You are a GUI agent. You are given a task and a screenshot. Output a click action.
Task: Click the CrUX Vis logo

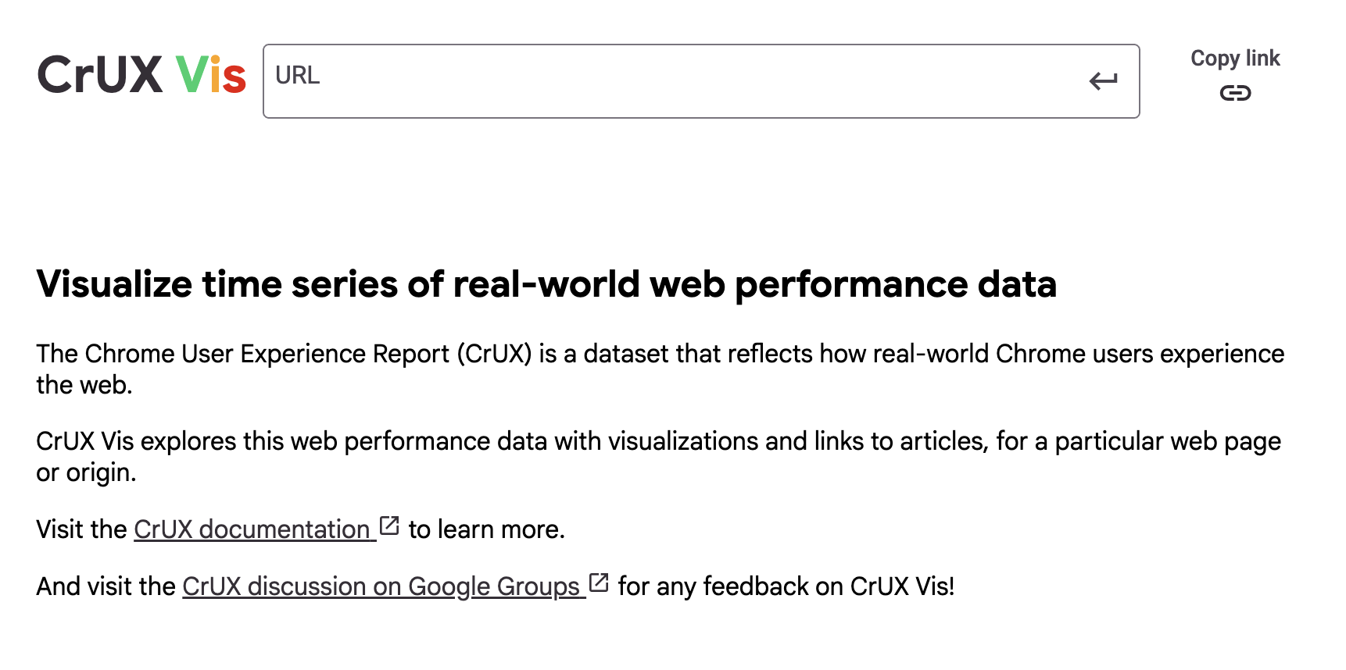click(x=141, y=75)
